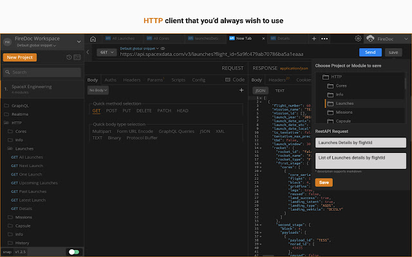Click the eye icon beside Default global snippet
Image resolution: width=412 pixels, height=257 pixels.
162,48
